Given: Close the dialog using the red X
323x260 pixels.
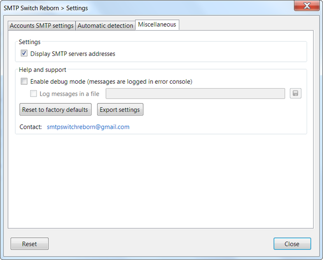Looking at the screenshot, I should click(x=307, y=5).
